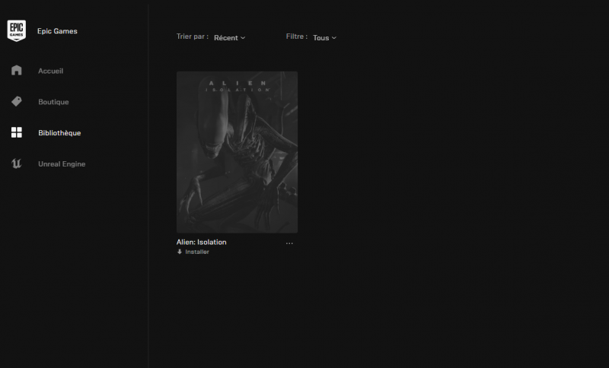
Task: Open the Accueil page
Action: (50, 71)
